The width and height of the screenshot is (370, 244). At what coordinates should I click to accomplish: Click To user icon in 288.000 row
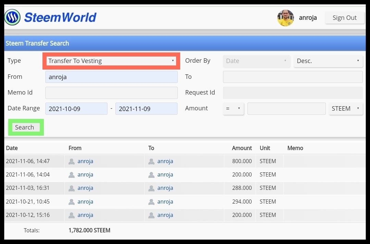point(151,188)
